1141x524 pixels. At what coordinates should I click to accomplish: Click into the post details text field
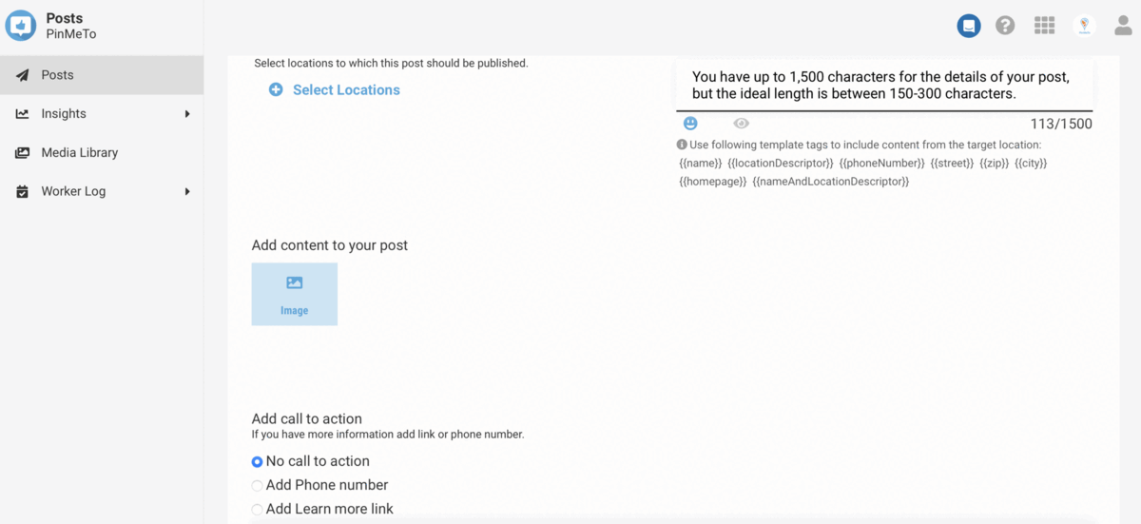click(x=884, y=86)
